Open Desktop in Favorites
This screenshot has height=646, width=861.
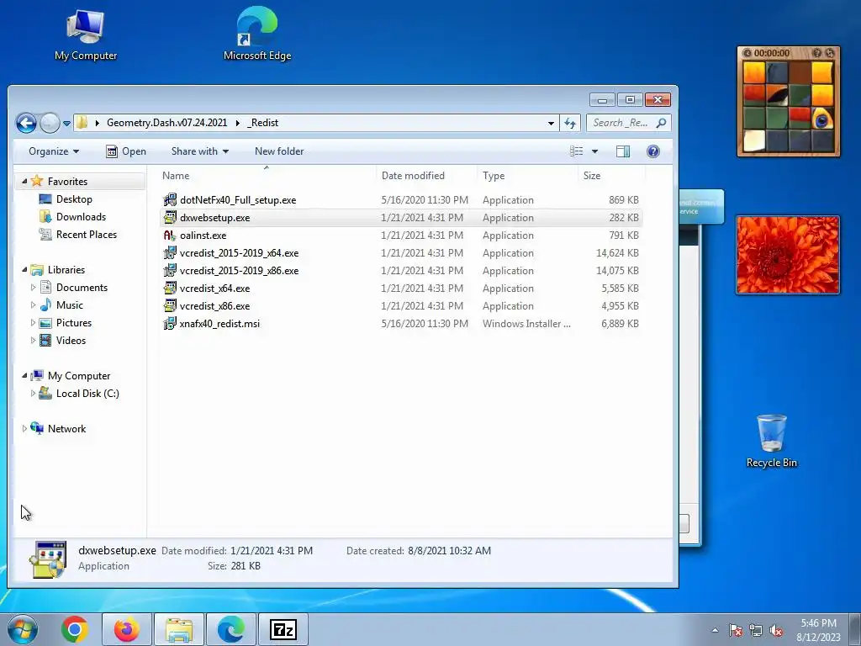74,199
